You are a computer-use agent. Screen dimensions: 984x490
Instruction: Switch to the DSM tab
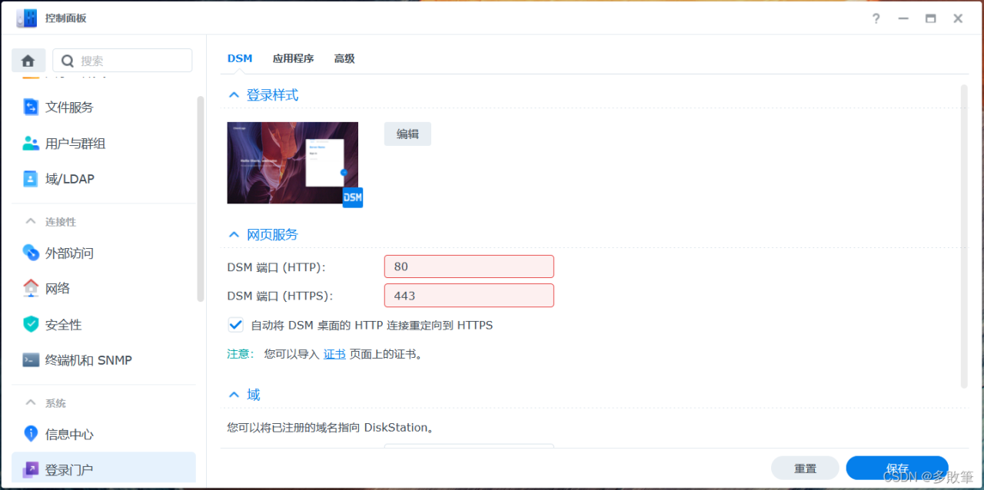pos(240,58)
